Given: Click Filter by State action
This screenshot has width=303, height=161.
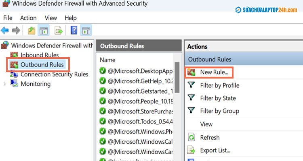Looking at the screenshot, I should (218, 98).
